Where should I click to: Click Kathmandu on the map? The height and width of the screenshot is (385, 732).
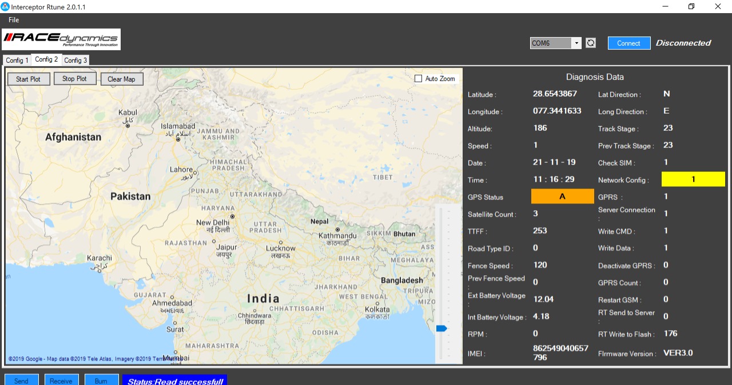[x=338, y=235]
